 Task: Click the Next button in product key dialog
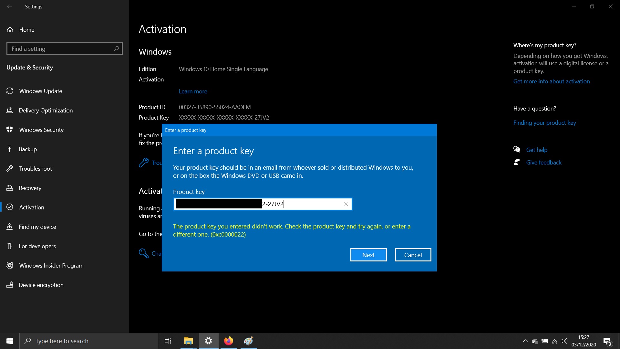pyautogui.click(x=368, y=255)
